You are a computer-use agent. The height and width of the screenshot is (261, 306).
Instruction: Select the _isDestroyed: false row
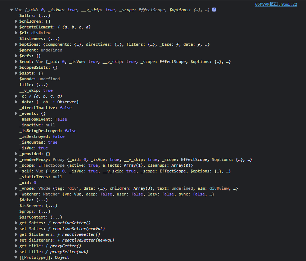pos(42,136)
